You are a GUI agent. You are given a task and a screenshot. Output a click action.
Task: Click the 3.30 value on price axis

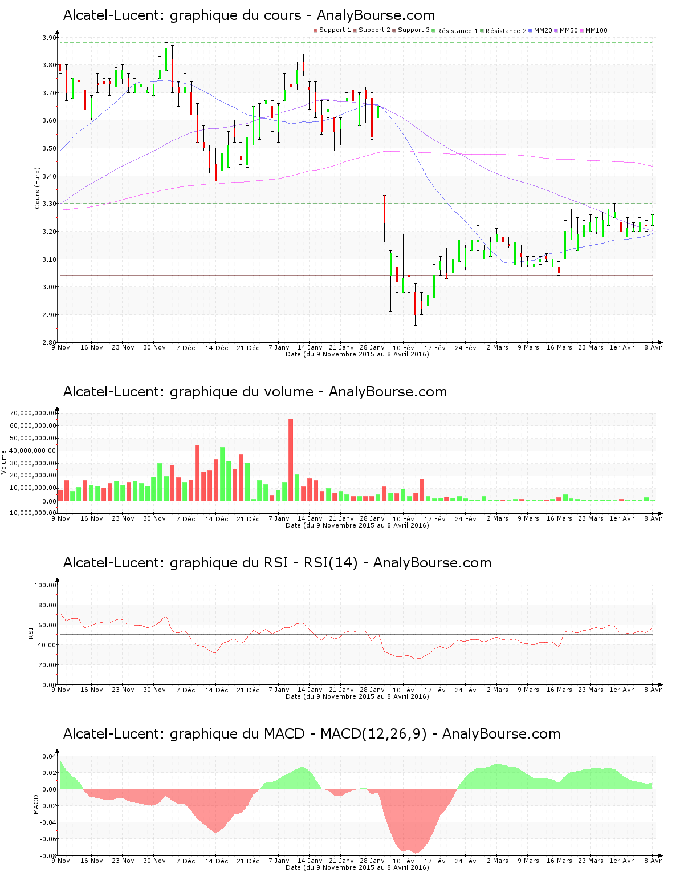click(50, 204)
